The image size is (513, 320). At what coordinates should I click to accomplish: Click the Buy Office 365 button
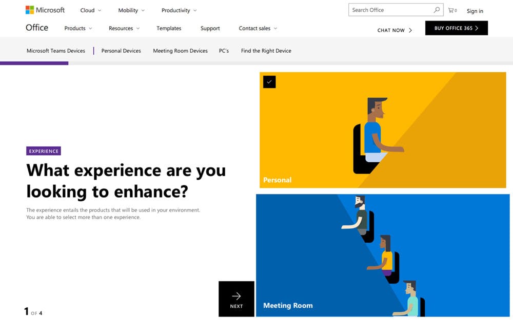click(457, 28)
